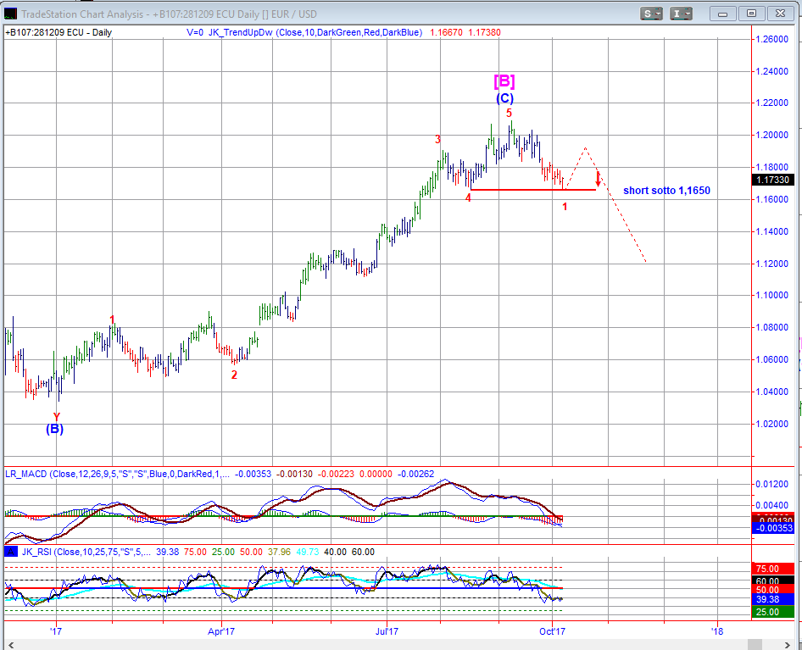Click the red down arrow on the projection

coord(598,180)
